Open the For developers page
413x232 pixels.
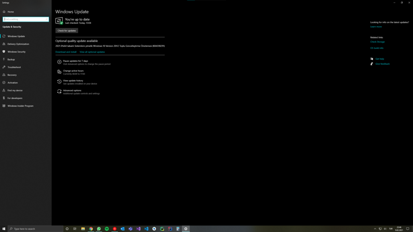coord(15,98)
